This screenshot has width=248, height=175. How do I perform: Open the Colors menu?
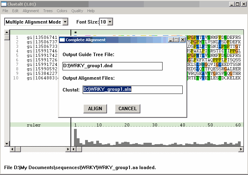point(62,11)
